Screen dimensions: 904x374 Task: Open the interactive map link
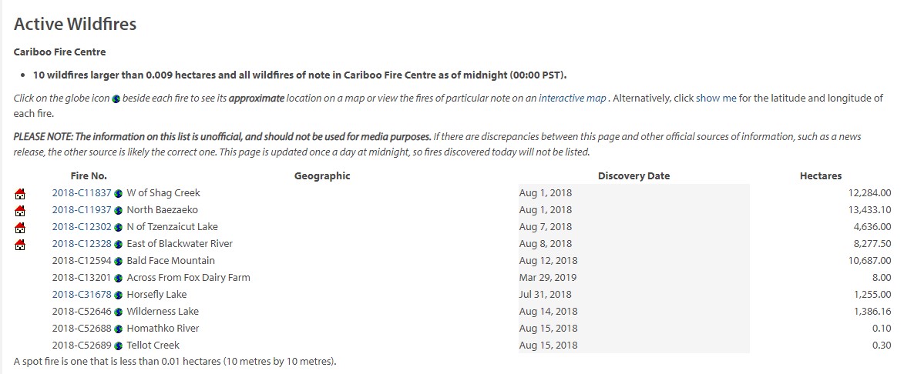click(572, 98)
